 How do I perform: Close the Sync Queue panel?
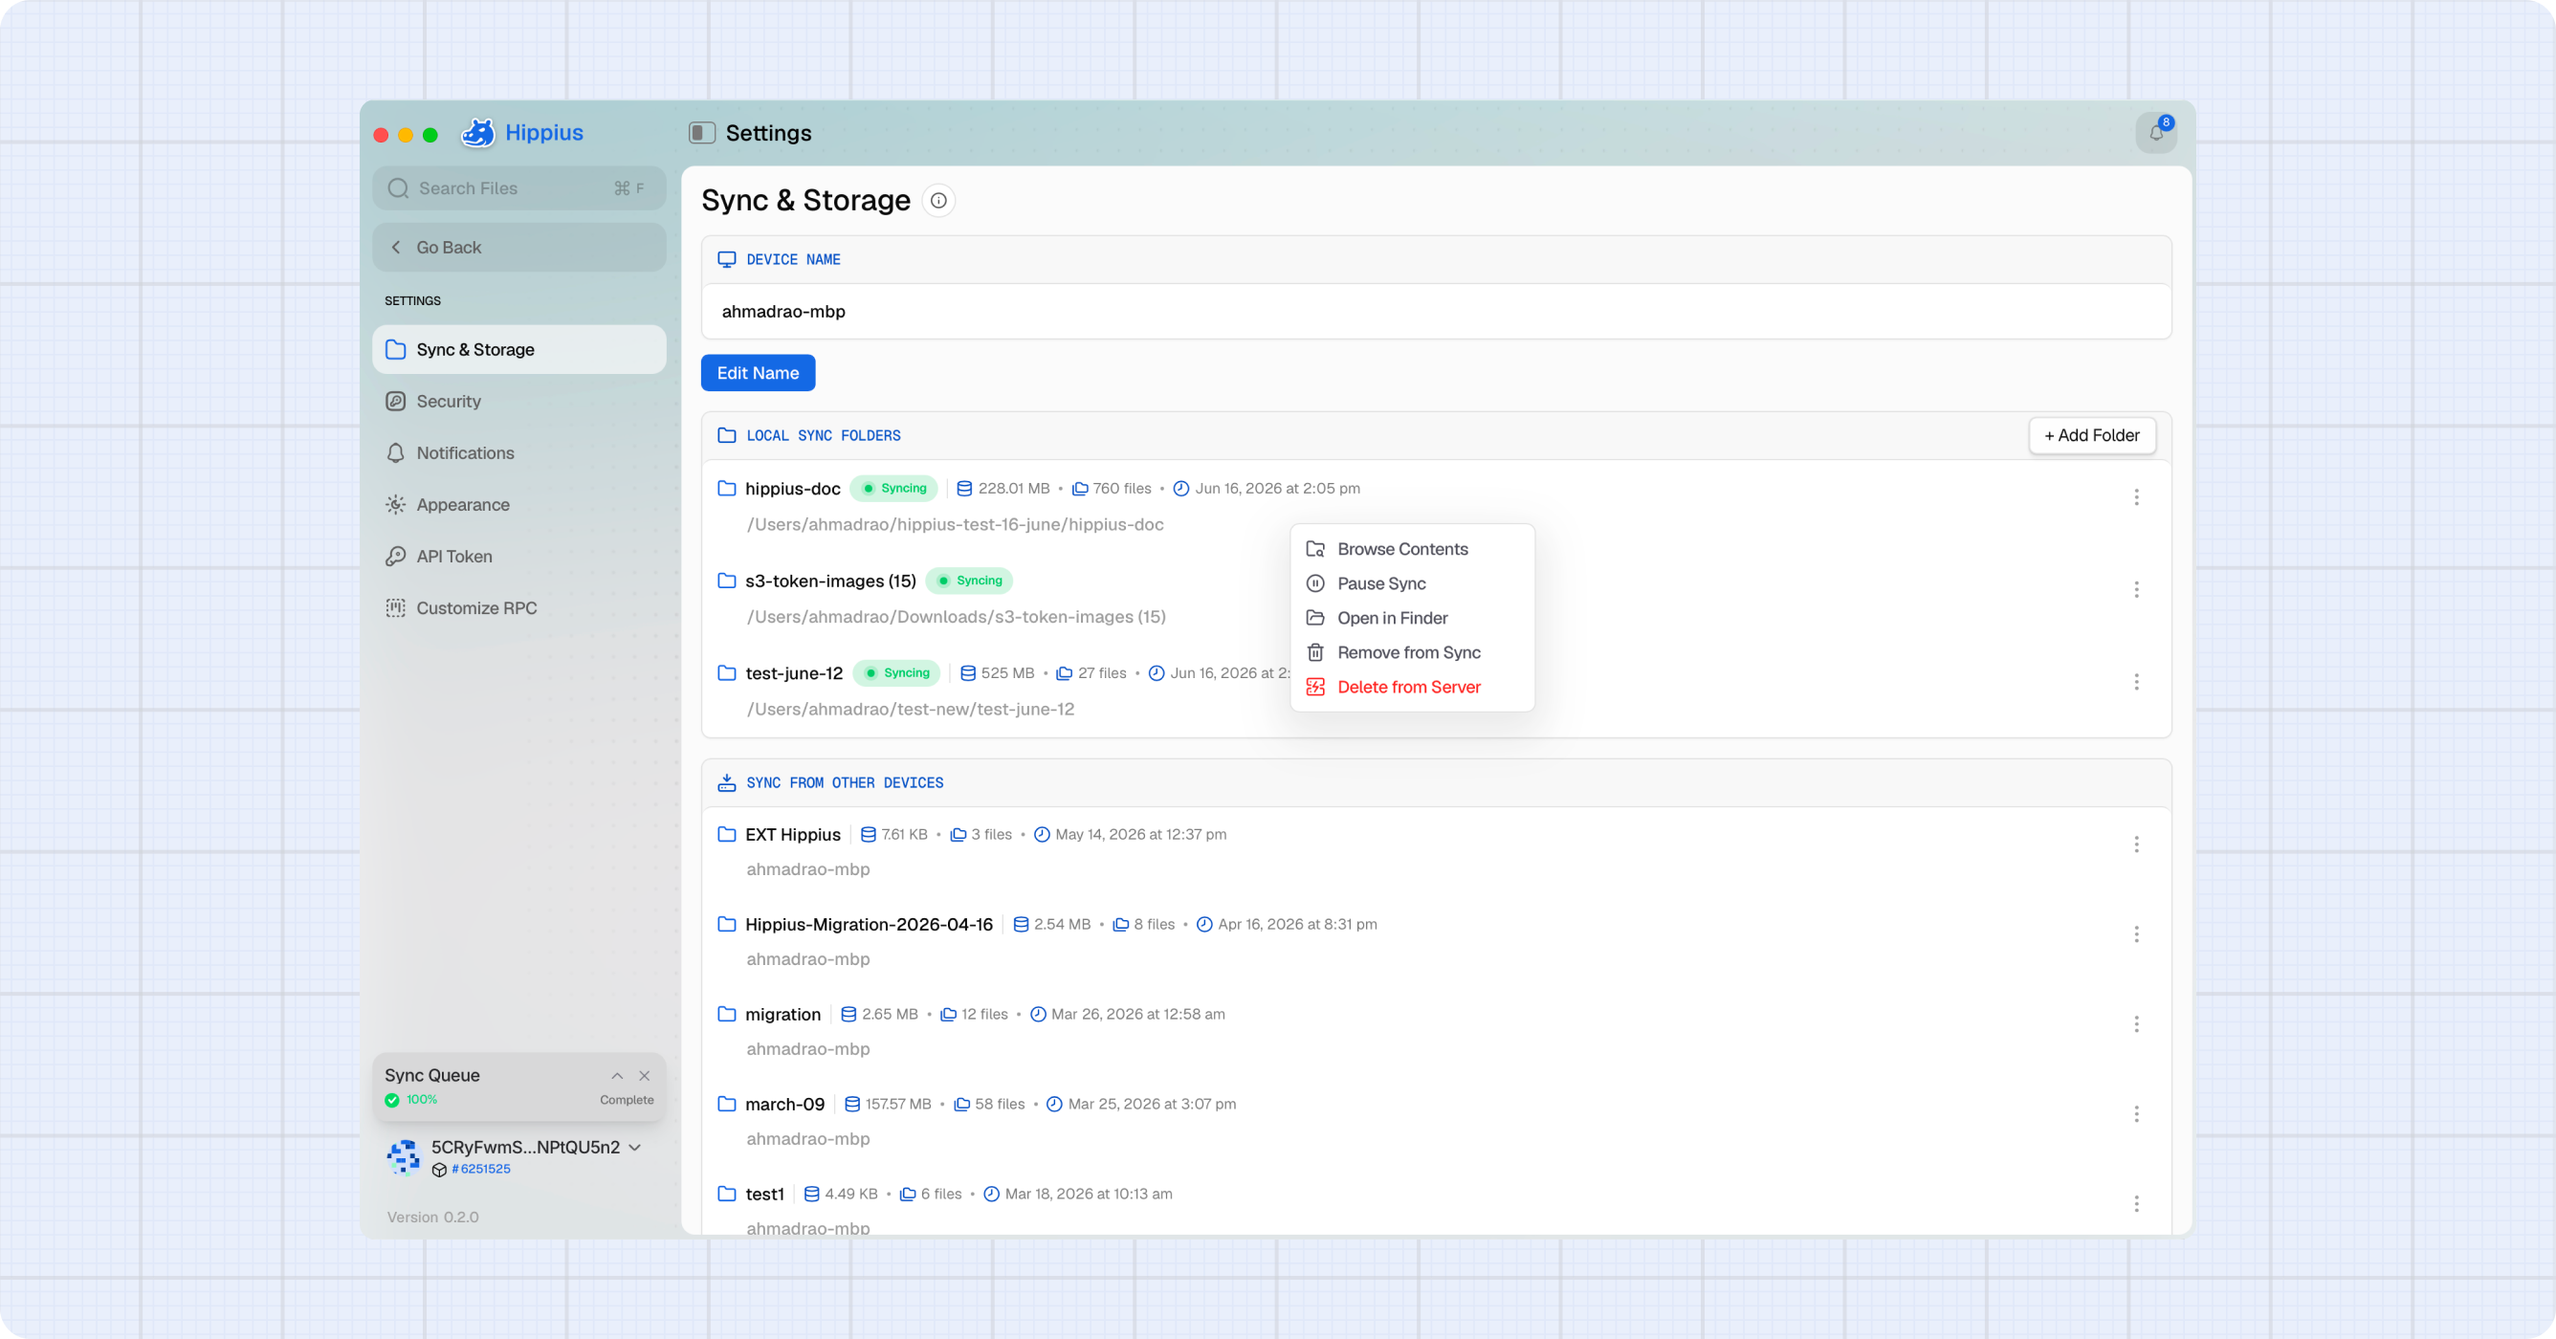pyautogui.click(x=645, y=1076)
